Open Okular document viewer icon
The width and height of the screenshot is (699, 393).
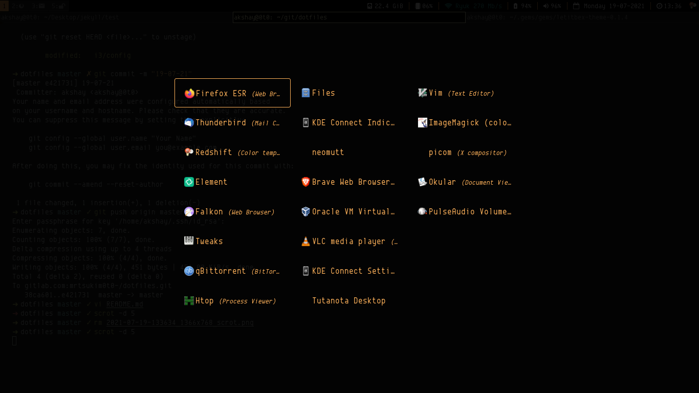pos(423,182)
